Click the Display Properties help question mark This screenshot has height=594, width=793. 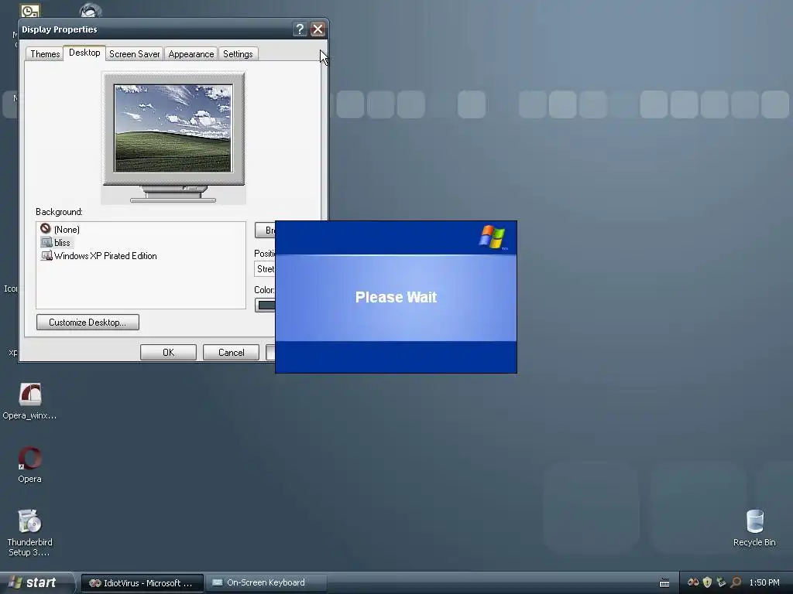pyautogui.click(x=300, y=29)
